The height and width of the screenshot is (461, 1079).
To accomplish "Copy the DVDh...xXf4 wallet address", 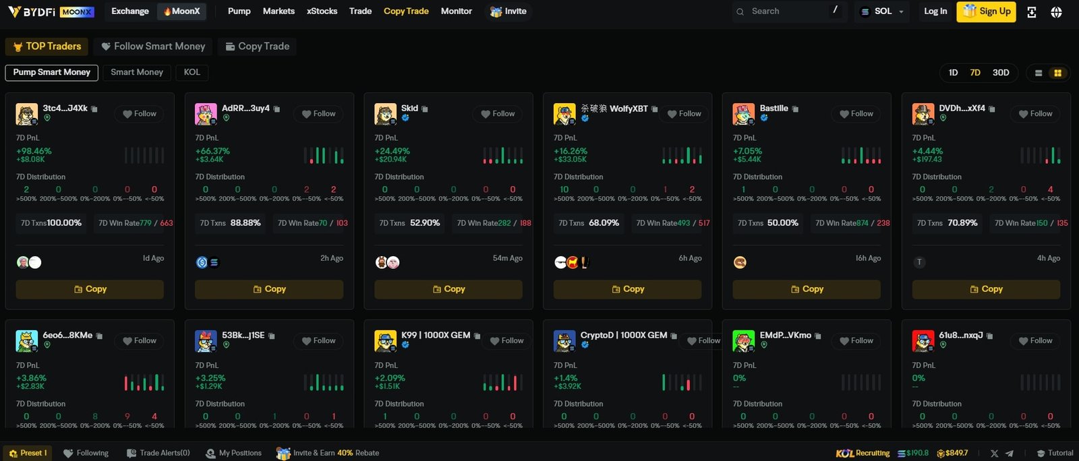I will [x=992, y=109].
